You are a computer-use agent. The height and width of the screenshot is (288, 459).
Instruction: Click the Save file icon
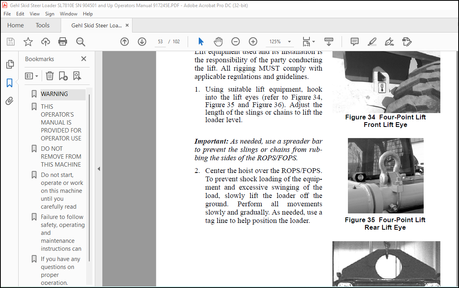11,42
